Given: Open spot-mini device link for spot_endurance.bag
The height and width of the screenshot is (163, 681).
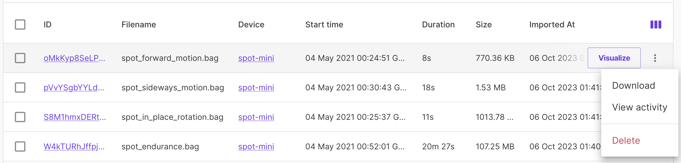Looking at the screenshot, I should (256, 146).
